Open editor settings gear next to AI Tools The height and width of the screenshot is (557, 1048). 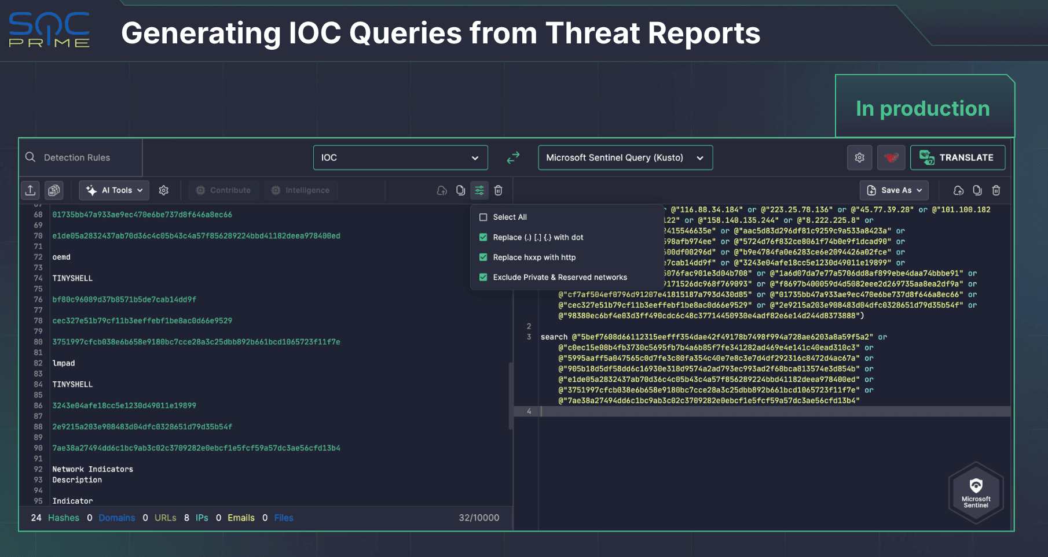coord(164,190)
